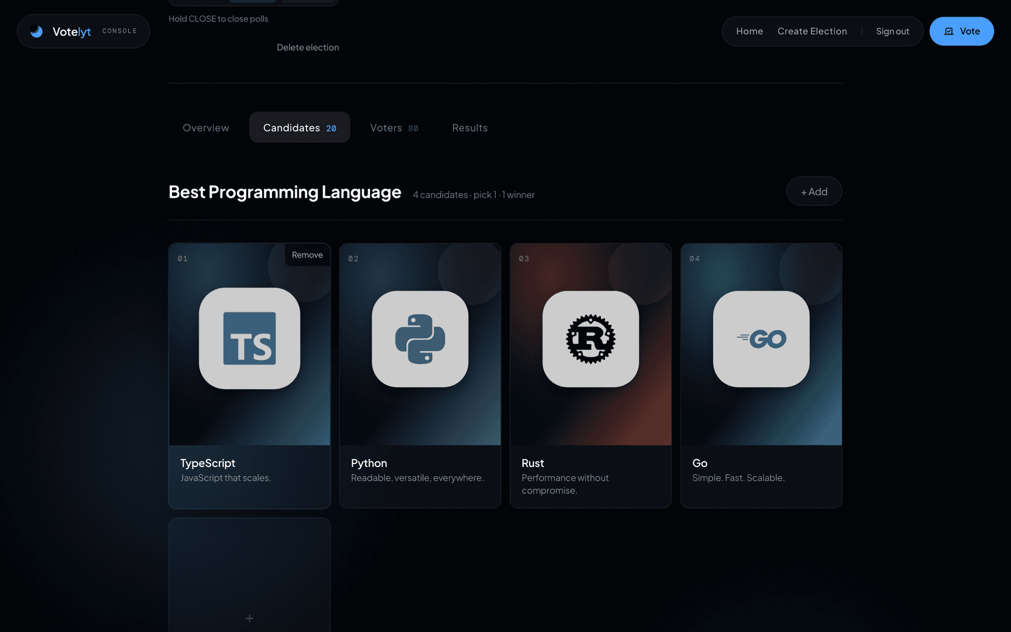The image size is (1011, 632).
Task: Click the blue Vote button
Action: click(961, 32)
